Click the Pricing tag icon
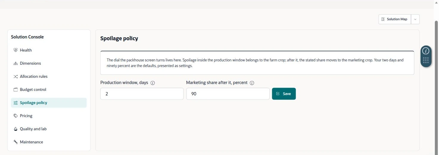 coord(16,116)
